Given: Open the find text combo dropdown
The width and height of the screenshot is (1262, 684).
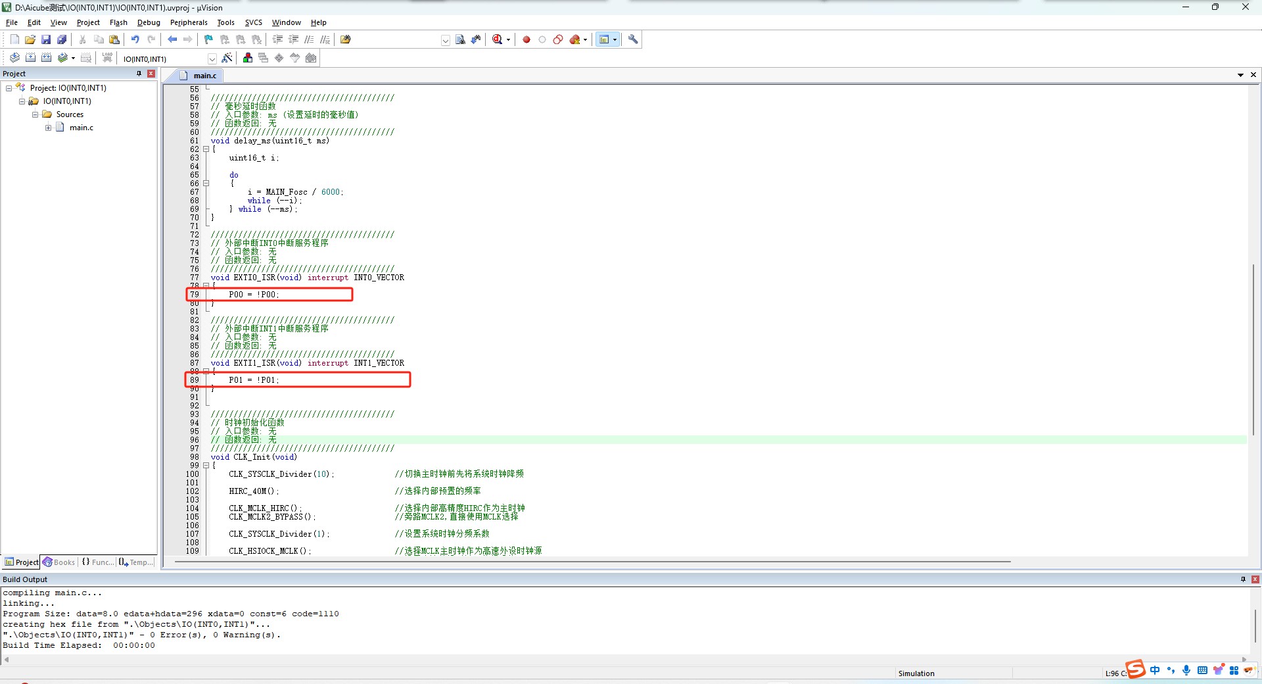Looking at the screenshot, I should click(x=445, y=40).
